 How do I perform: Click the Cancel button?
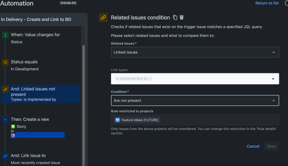(x=253, y=146)
